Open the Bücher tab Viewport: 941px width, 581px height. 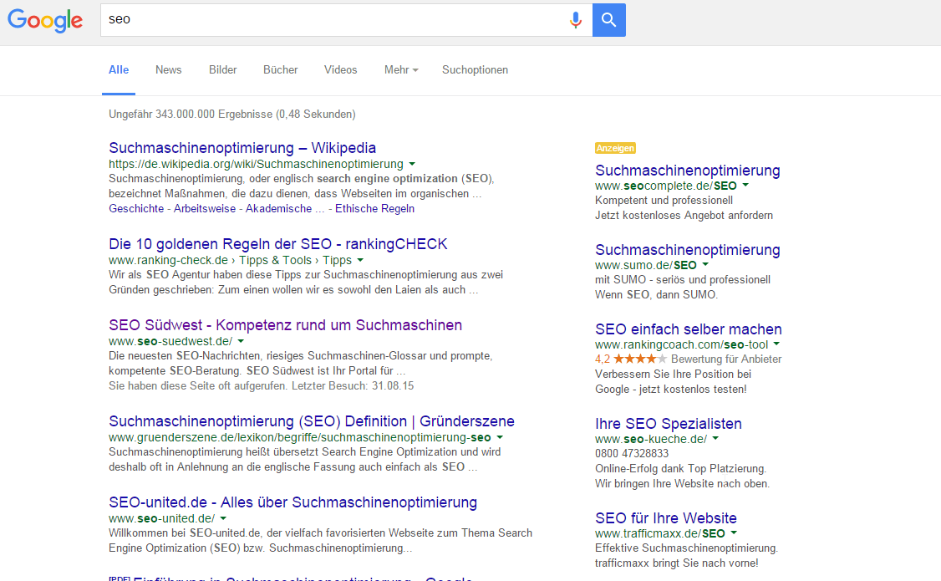[280, 69]
